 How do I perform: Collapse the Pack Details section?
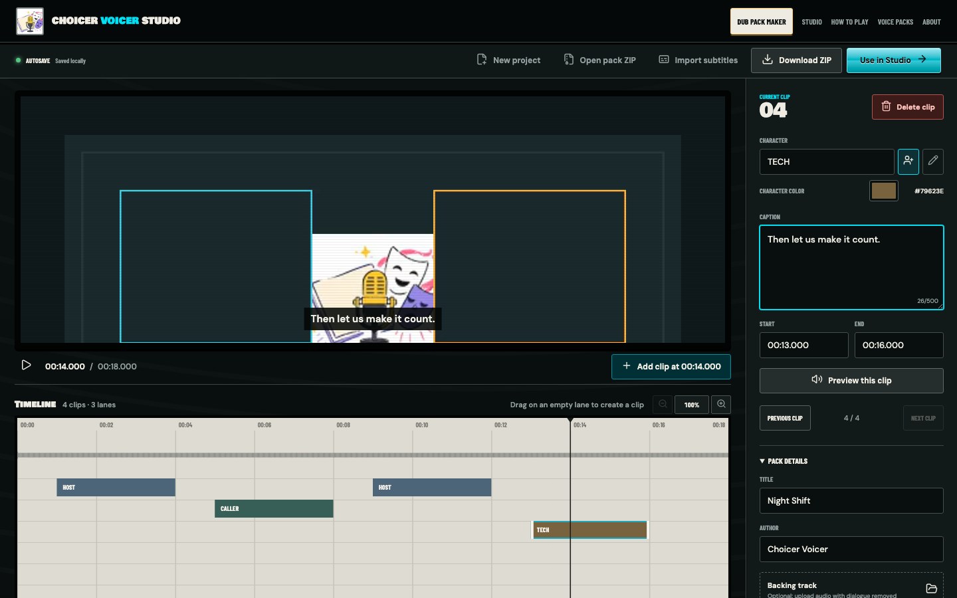pyautogui.click(x=784, y=461)
